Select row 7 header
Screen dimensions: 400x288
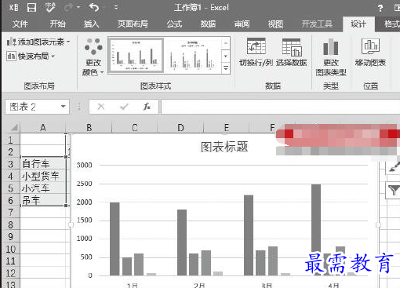[10, 212]
